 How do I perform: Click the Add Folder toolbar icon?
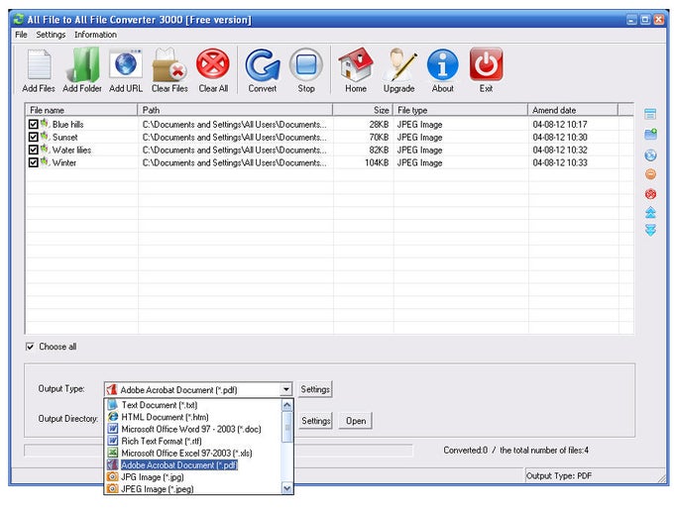point(82,65)
